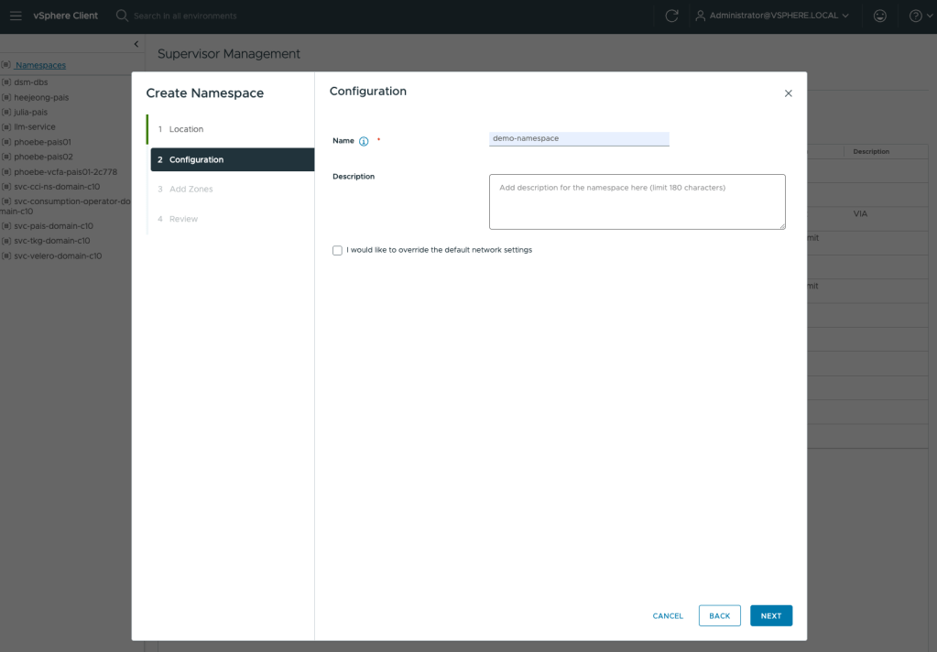Collapse the left navigation sidebar
This screenshot has width=937, height=652.
136,44
